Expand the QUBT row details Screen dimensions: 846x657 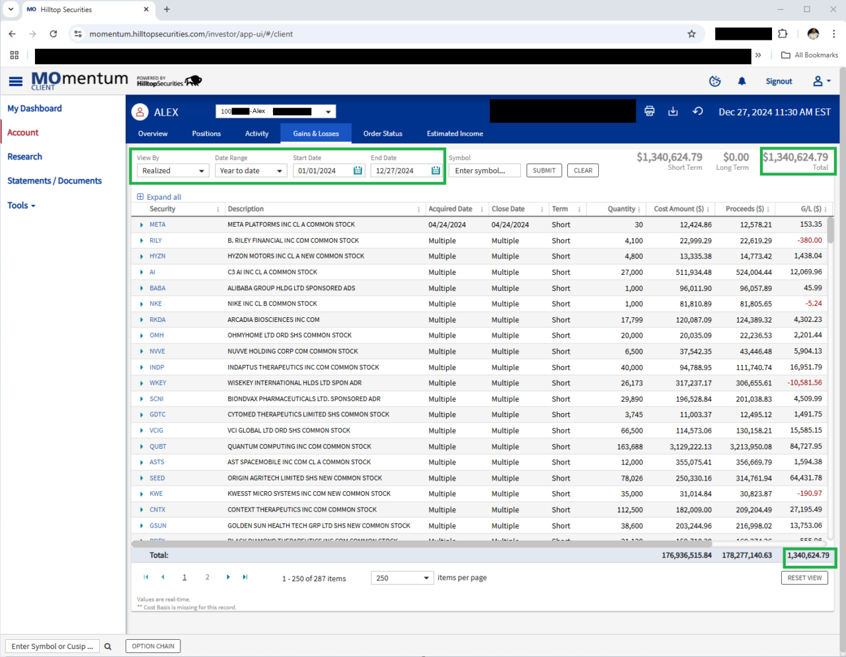pos(141,447)
